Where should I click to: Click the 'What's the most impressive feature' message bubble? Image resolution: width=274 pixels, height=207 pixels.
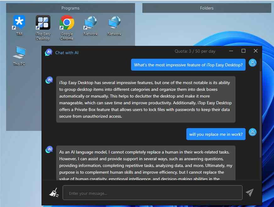pos(188,65)
